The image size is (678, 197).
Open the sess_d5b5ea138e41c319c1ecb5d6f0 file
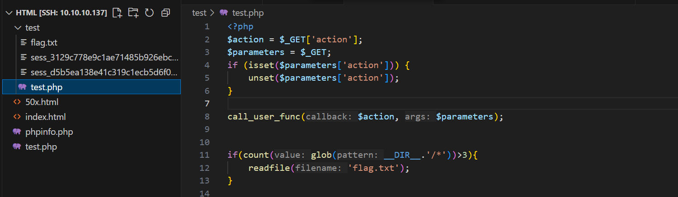point(105,73)
